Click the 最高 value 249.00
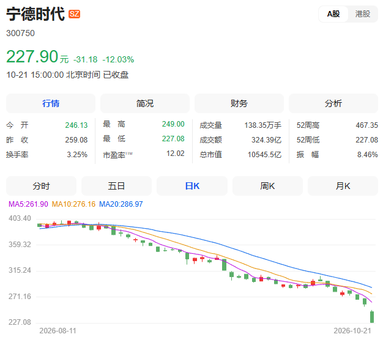The image size is (383, 337). click(173, 124)
